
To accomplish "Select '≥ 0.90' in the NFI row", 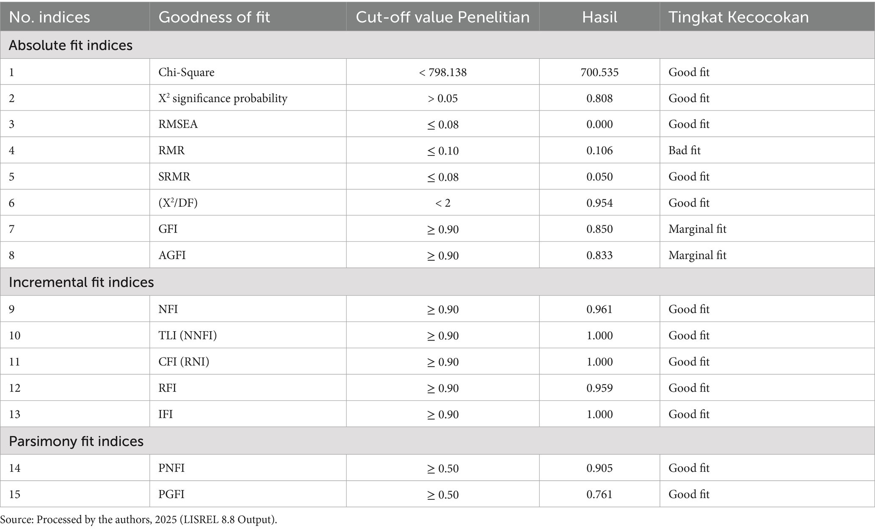I will (443, 310).
